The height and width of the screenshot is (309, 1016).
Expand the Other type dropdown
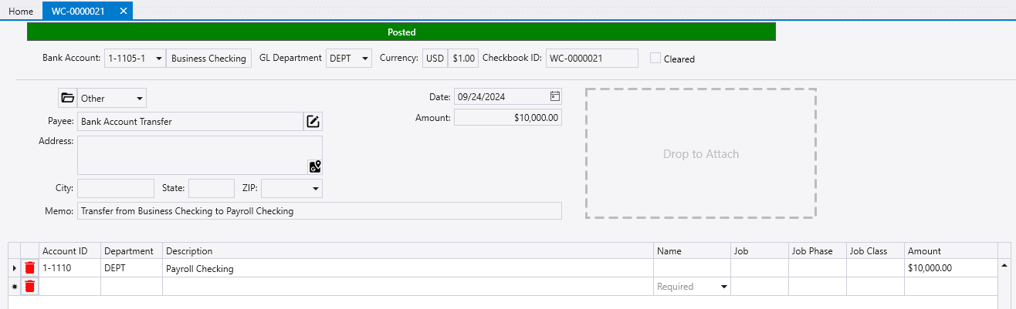tap(139, 99)
